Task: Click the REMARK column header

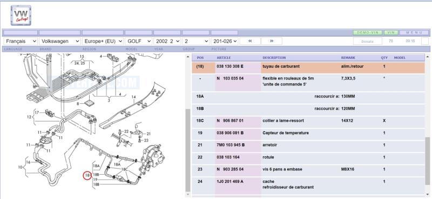Action: [348, 58]
